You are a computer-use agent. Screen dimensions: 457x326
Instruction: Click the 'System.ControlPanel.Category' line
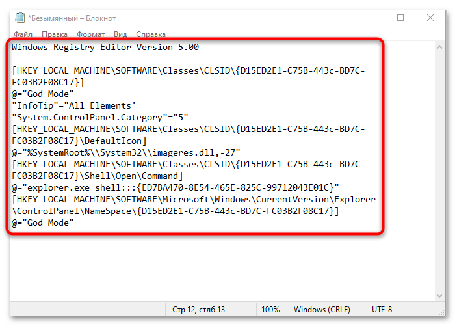100,117
